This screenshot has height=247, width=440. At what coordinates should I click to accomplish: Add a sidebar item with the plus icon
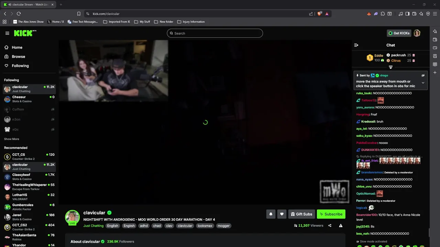pos(435,73)
